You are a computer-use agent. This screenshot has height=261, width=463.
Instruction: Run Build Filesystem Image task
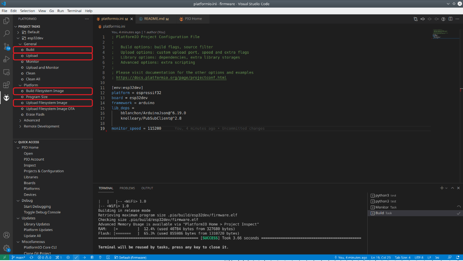tap(53, 91)
